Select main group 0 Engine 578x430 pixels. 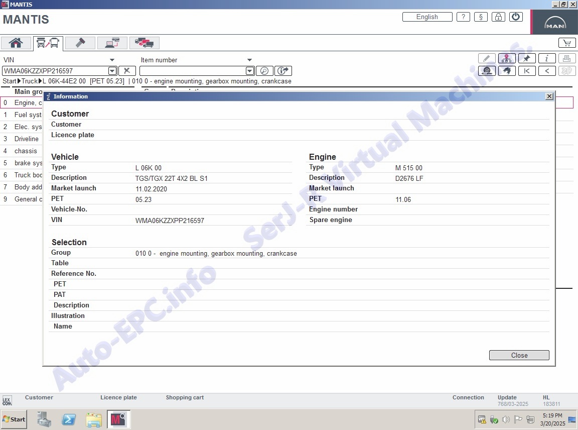22,102
